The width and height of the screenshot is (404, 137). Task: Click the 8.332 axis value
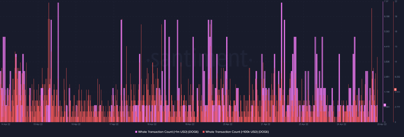[397, 77]
